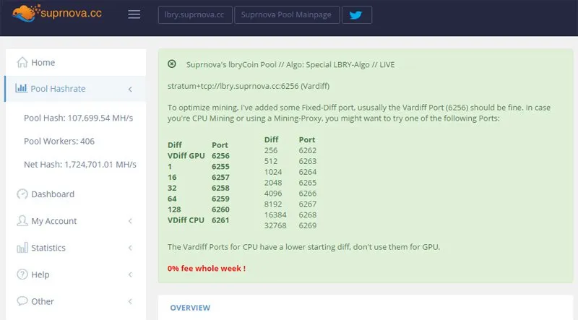Click diff value 4096

[x=273, y=193]
